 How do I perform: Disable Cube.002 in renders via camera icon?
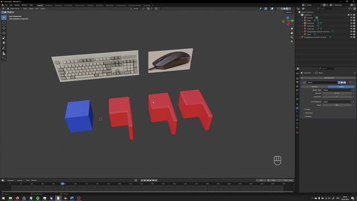coord(354,26)
